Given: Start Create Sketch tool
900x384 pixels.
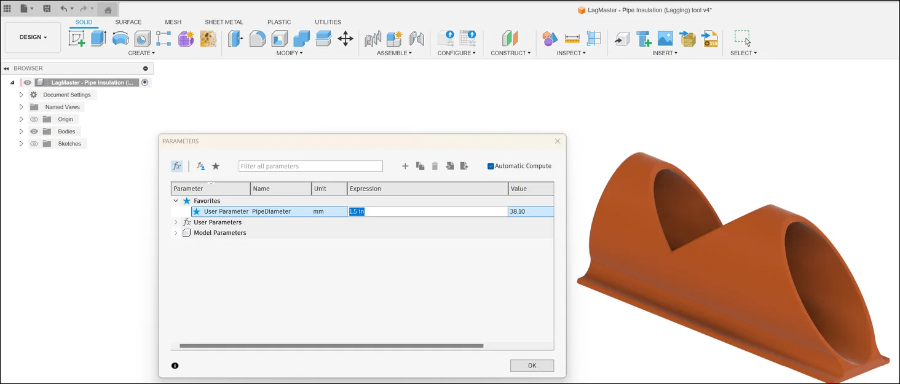Looking at the screenshot, I should pos(77,39).
